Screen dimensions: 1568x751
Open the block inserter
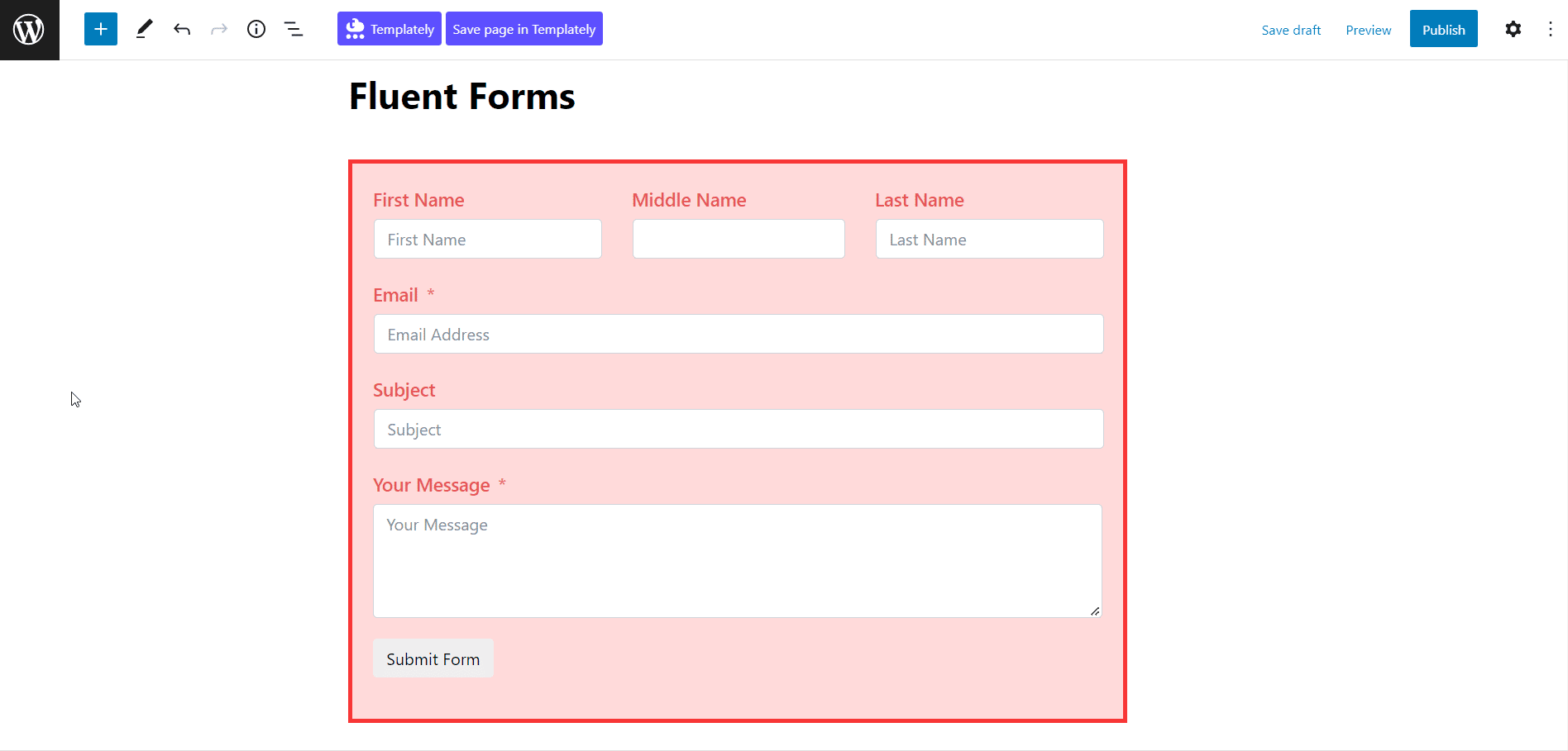pos(100,28)
